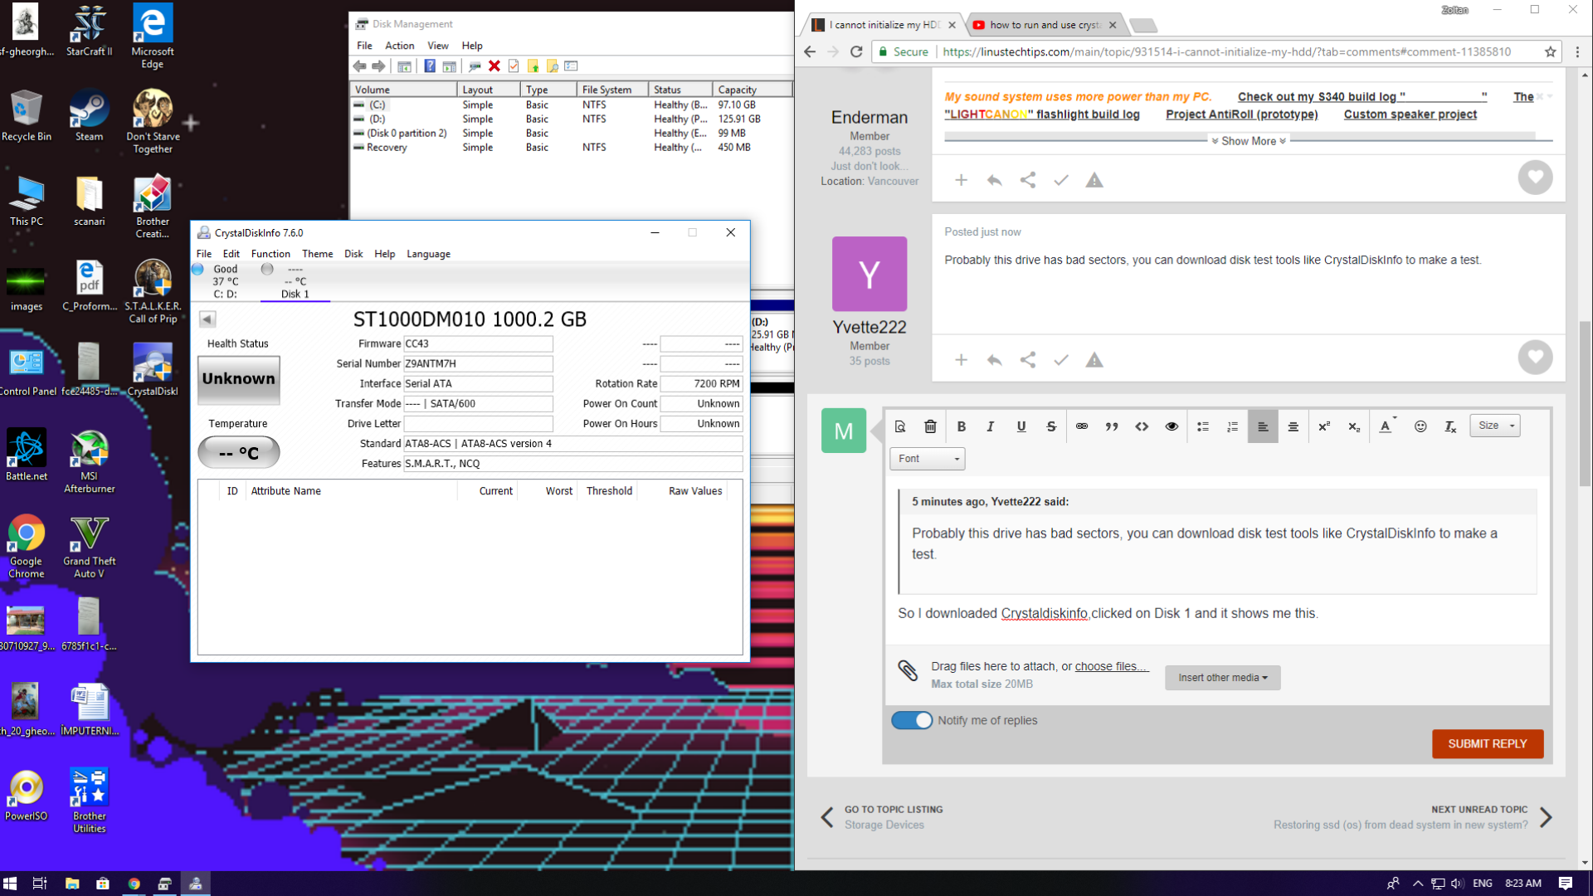1593x896 pixels.
Task: Switch to the YouTube 'how to run' tab
Action: tap(1044, 25)
